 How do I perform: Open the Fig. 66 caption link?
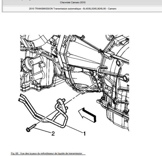tap(47, 153)
